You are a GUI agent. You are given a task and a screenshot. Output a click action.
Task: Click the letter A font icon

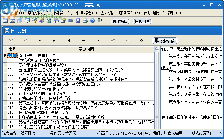[x=42, y=21]
